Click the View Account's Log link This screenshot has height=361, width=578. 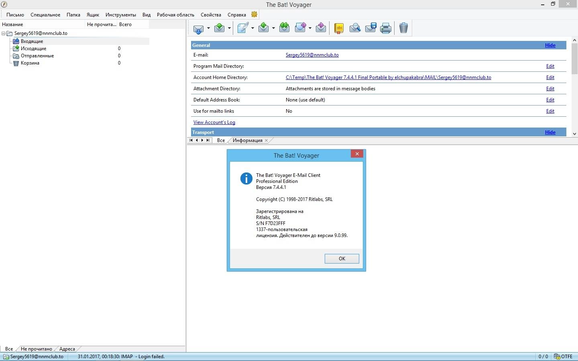coord(214,122)
